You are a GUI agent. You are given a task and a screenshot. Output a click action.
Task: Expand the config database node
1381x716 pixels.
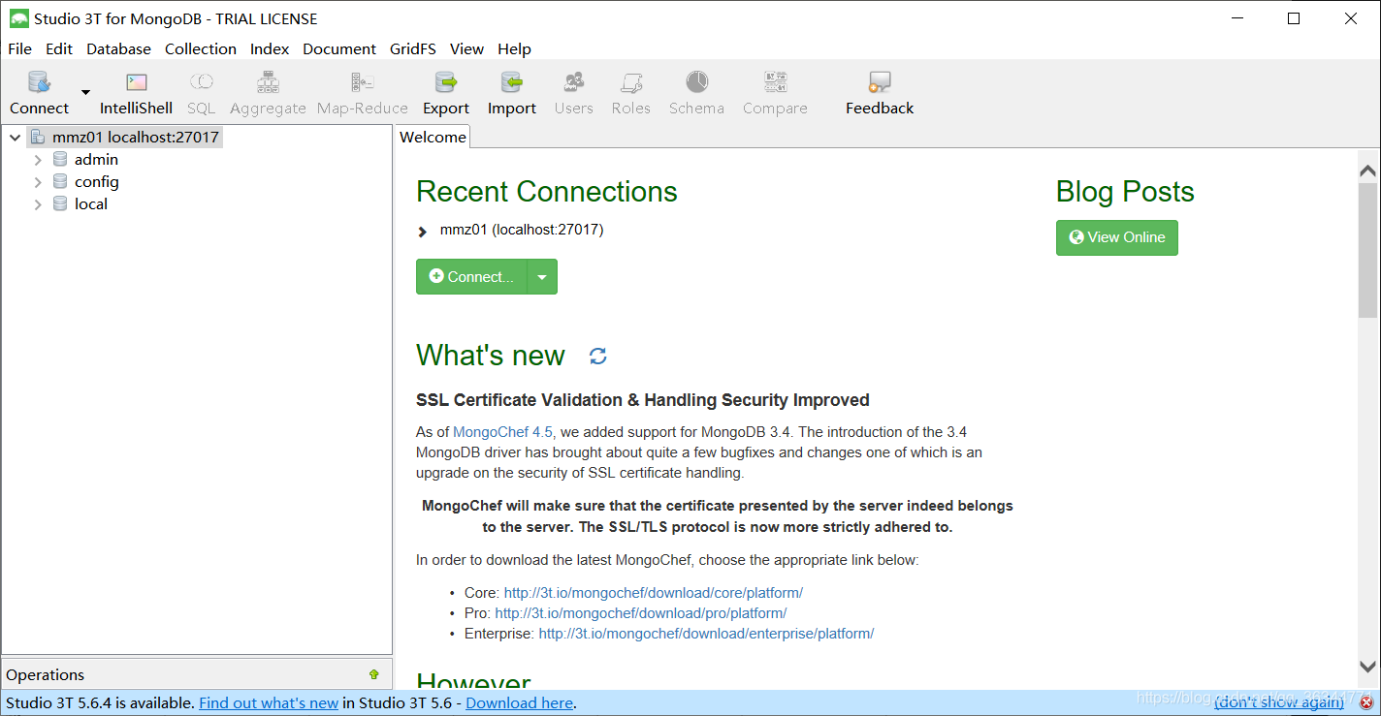point(38,181)
